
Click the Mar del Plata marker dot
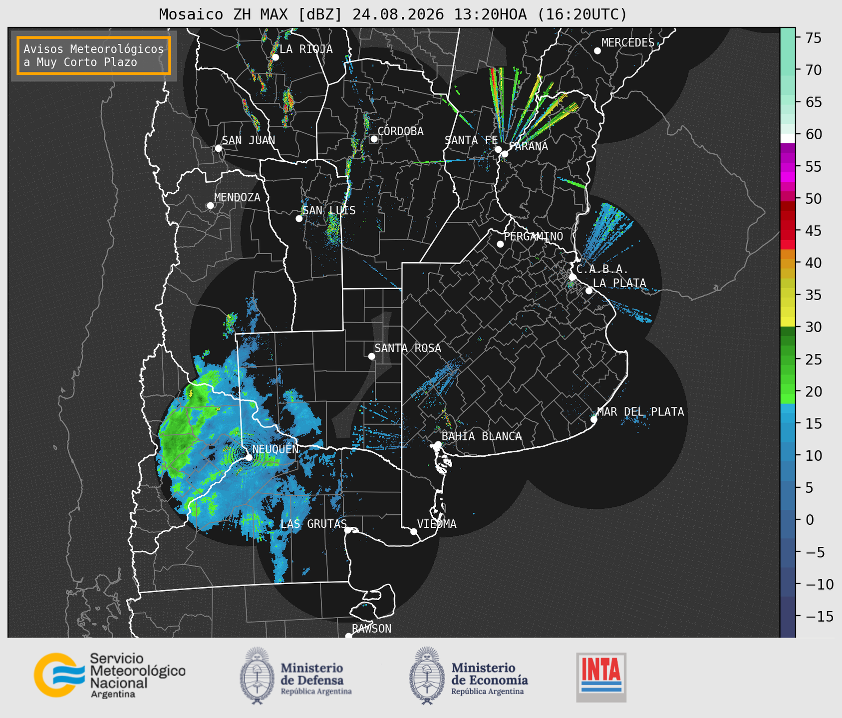(x=593, y=419)
